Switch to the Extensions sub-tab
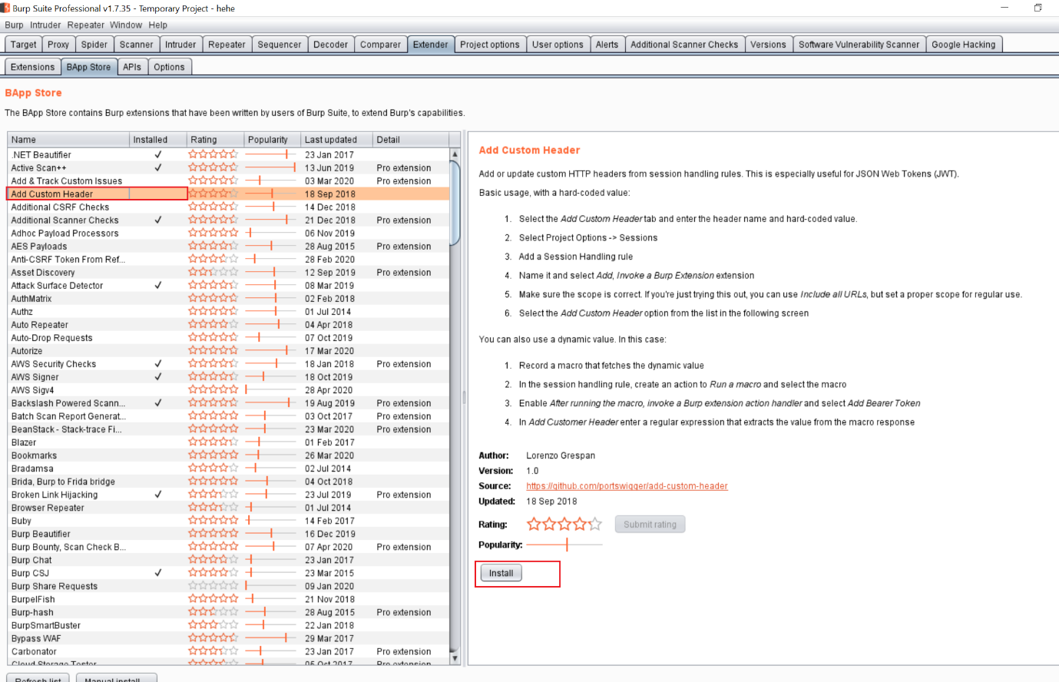Image resolution: width=1059 pixels, height=682 pixels. tap(32, 67)
